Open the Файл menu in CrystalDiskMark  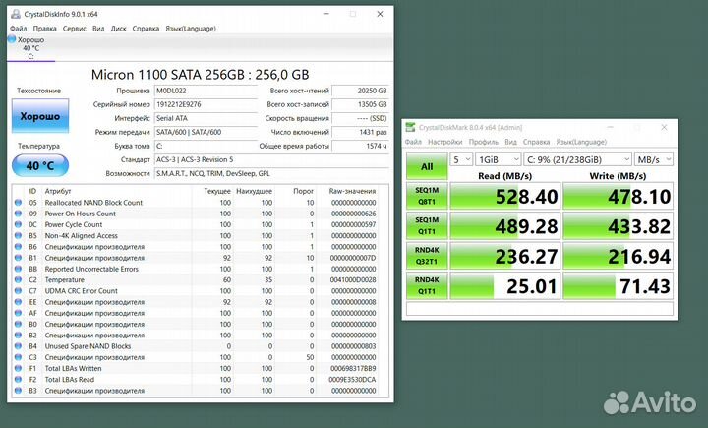[x=413, y=142]
